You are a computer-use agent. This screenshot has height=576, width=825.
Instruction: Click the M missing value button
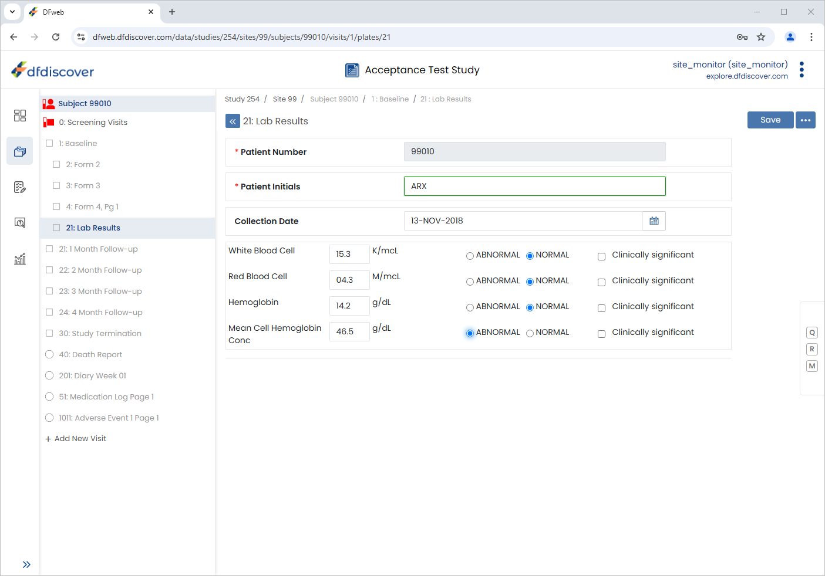[812, 366]
